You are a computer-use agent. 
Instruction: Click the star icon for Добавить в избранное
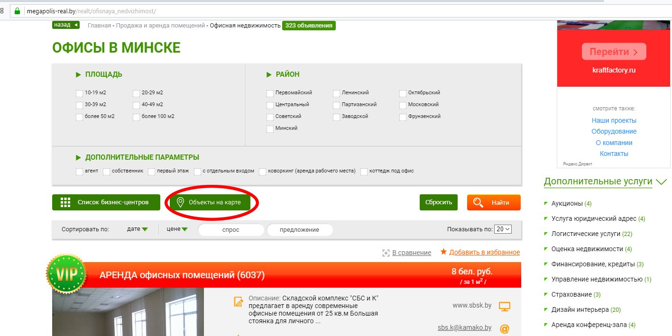[443, 252]
